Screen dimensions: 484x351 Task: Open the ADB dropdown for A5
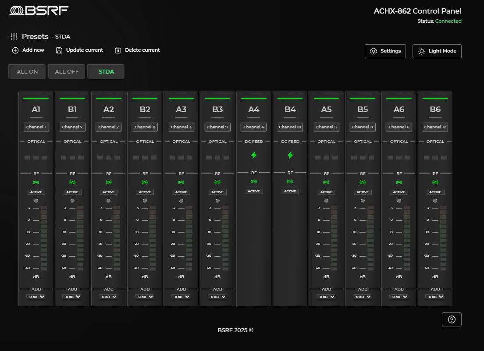point(326,297)
